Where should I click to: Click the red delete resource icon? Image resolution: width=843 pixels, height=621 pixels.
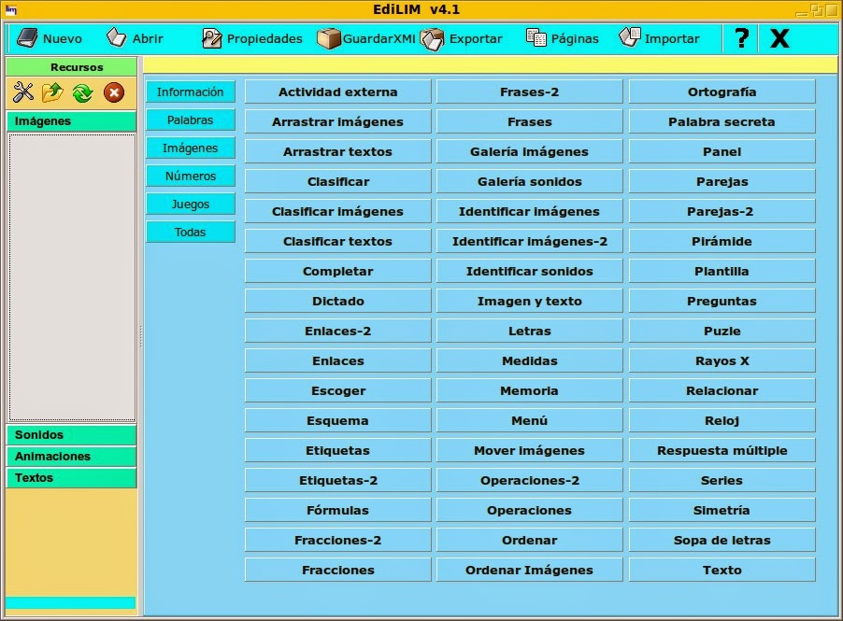tap(114, 92)
